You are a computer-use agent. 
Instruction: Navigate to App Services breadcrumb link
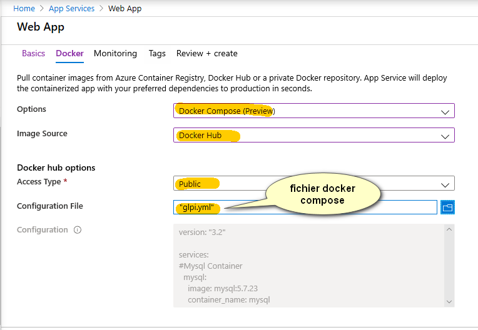click(72, 9)
